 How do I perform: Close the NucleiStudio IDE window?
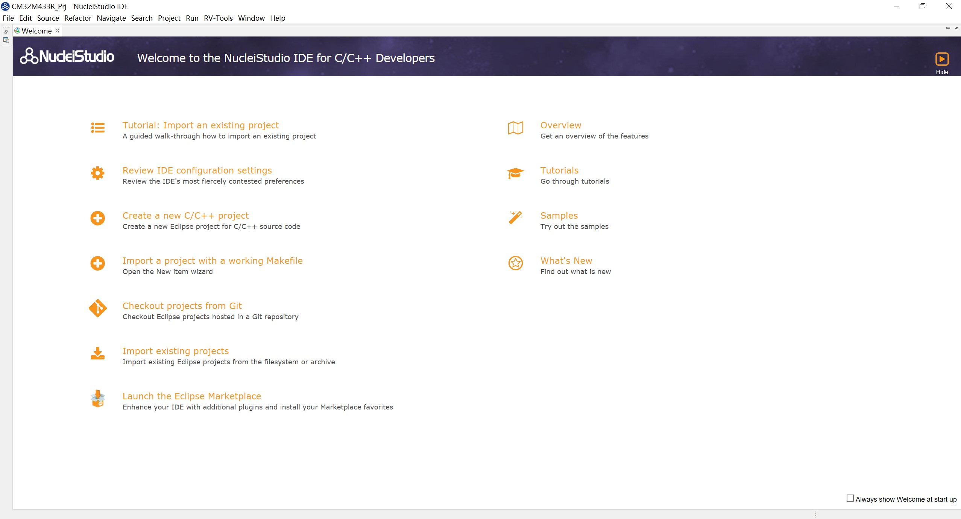click(x=949, y=6)
